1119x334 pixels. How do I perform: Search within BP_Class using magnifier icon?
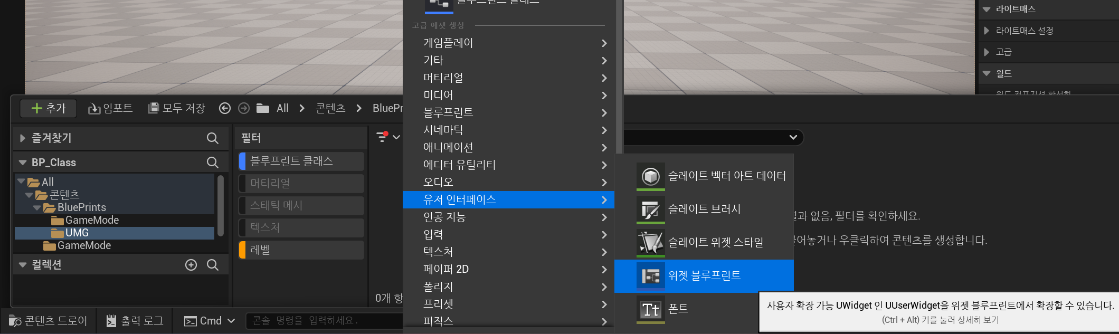pos(213,163)
